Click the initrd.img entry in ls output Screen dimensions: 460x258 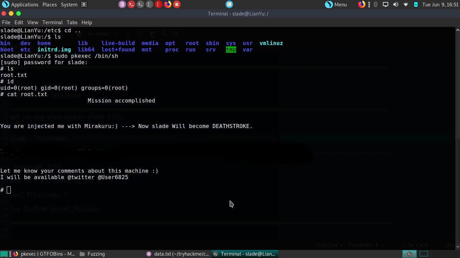(x=54, y=50)
